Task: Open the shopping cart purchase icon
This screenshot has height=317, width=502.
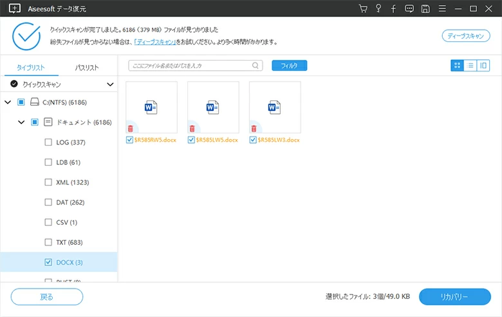Action: pyautogui.click(x=363, y=9)
